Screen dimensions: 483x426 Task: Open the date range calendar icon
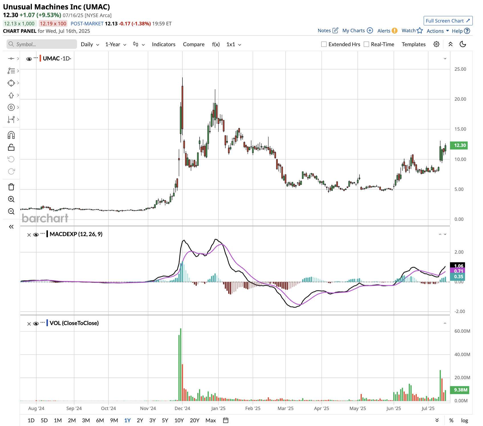coord(226,420)
